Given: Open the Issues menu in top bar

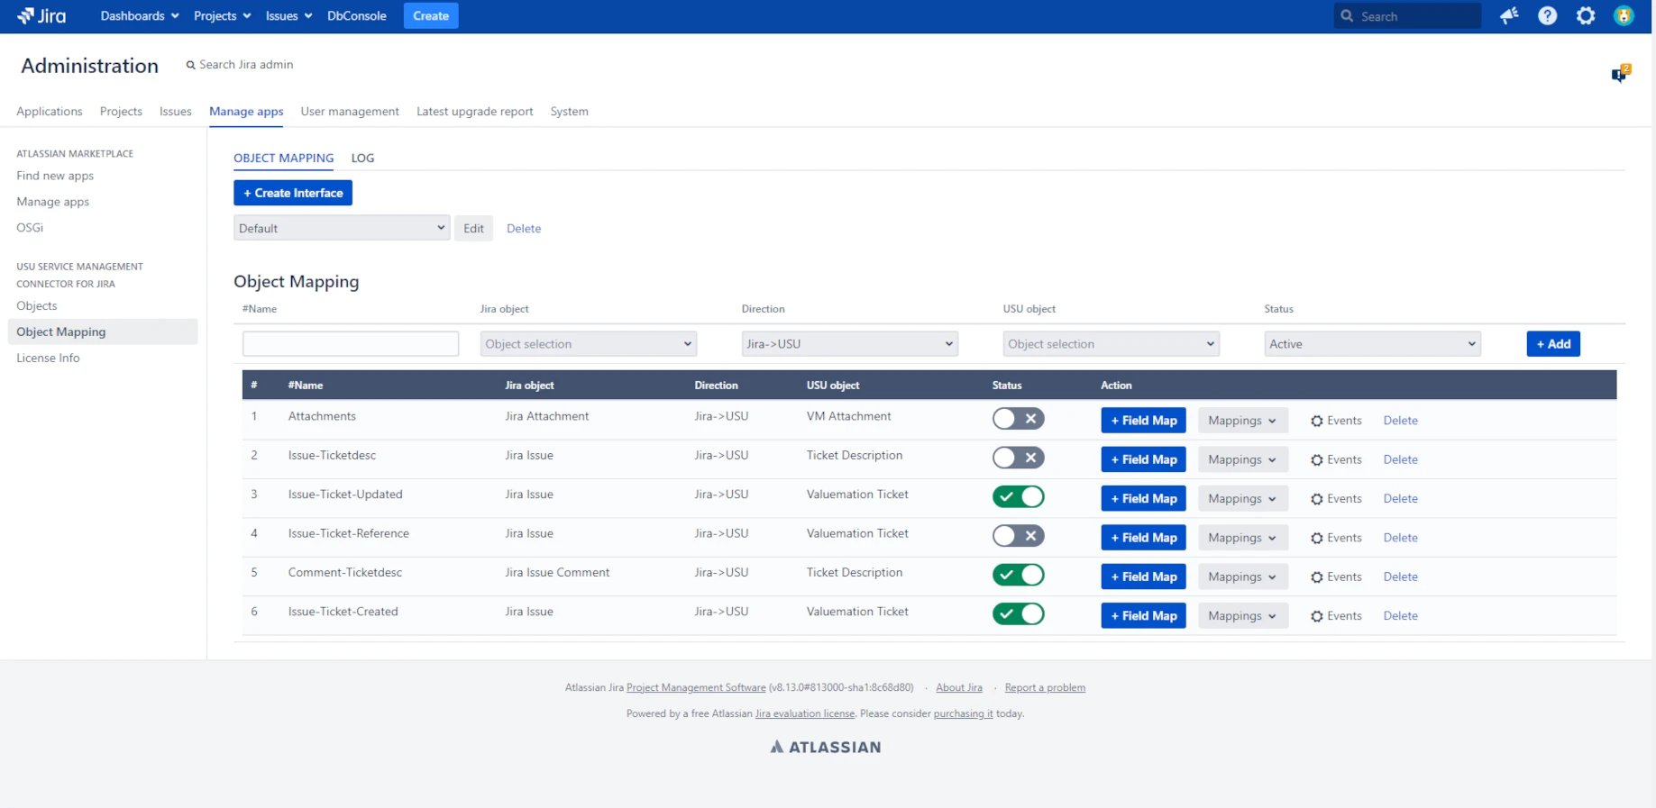Looking at the screenshot, I should 288,15.
